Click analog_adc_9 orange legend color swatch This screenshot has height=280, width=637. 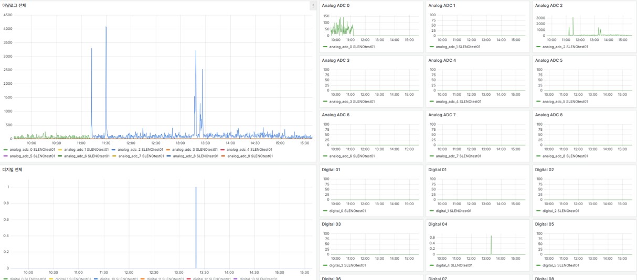pyautogui.click(x=223, y=156)
